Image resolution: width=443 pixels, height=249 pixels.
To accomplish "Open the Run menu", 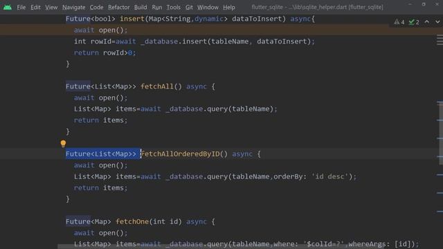I will pos(157,8).
